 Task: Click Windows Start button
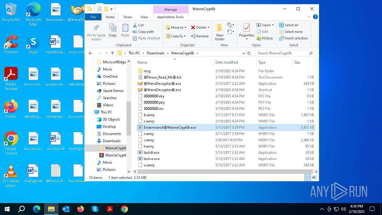click(x=7, y=209)
